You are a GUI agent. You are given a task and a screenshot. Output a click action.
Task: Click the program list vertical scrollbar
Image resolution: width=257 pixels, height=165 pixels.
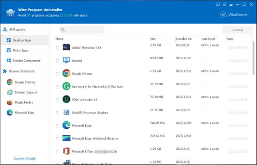tap(253, 58)
